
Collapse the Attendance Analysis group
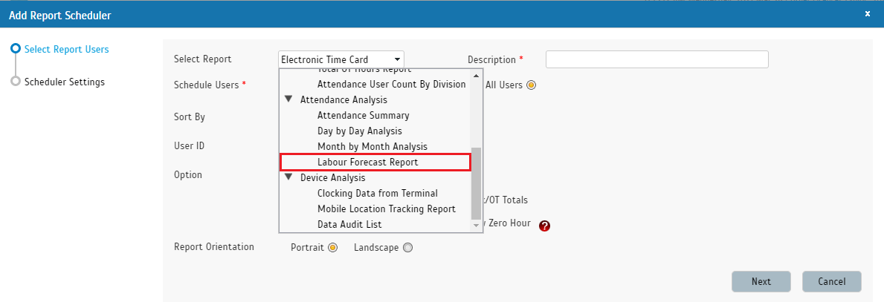(x=288, y=99)
